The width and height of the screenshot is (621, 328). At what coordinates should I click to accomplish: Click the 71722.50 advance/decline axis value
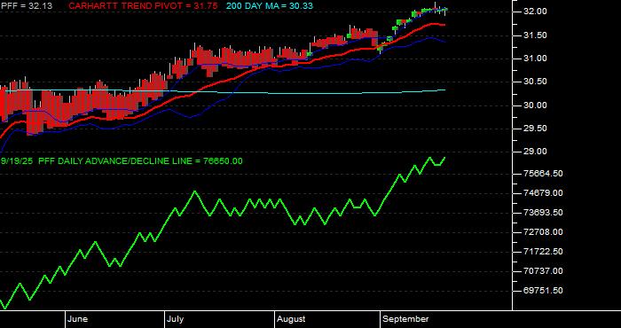(544, 251)
